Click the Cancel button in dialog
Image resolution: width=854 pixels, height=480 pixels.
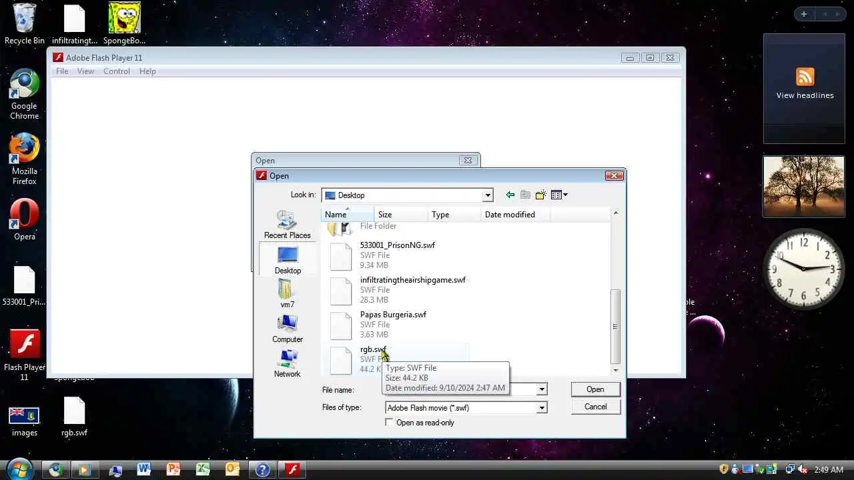(x=595, y=407)
